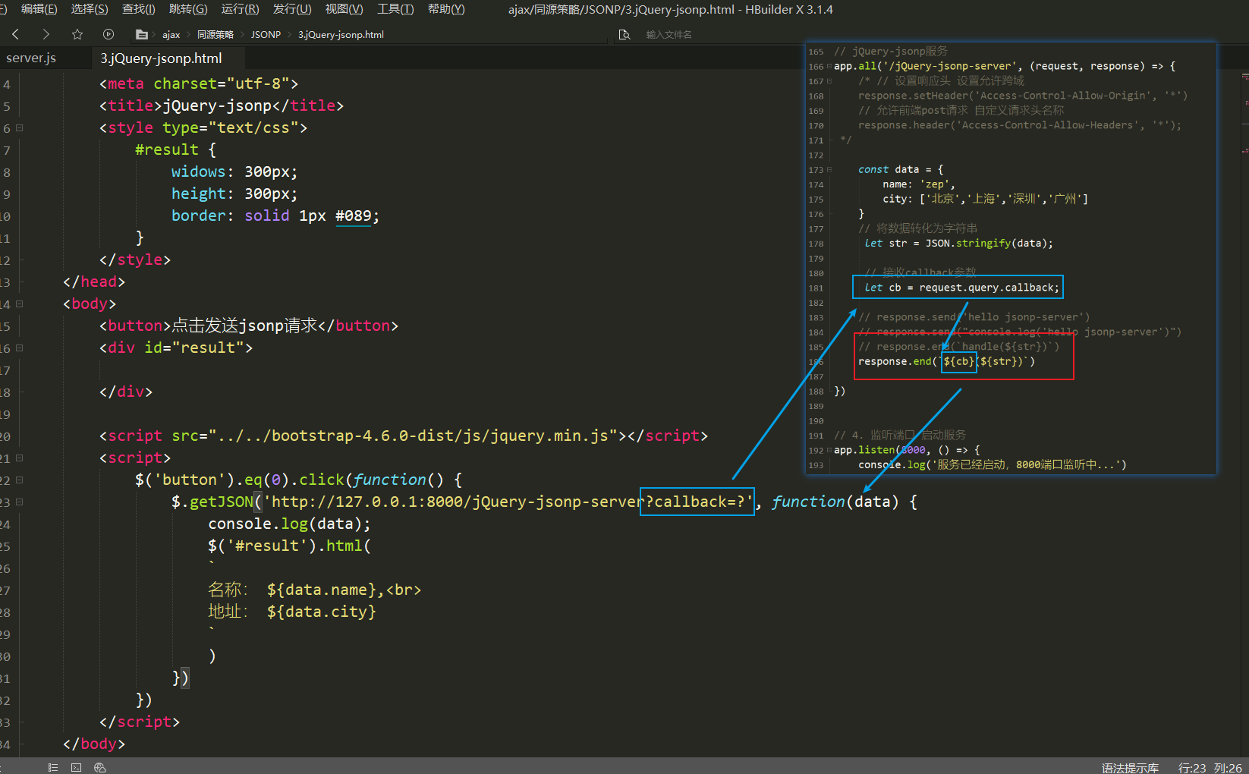Click the jquery.min.js script src path

tap(413, 436)
